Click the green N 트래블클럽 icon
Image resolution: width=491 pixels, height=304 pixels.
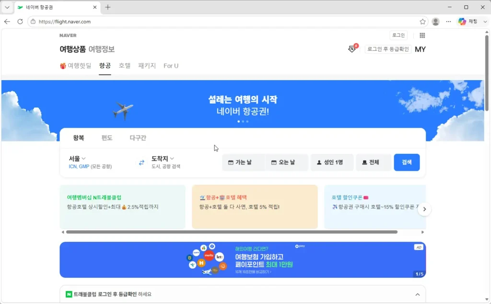[x=69, y=294]
